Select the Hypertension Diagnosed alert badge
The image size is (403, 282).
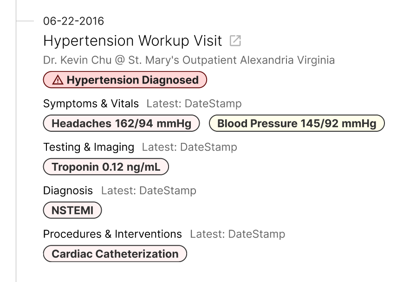124,80
